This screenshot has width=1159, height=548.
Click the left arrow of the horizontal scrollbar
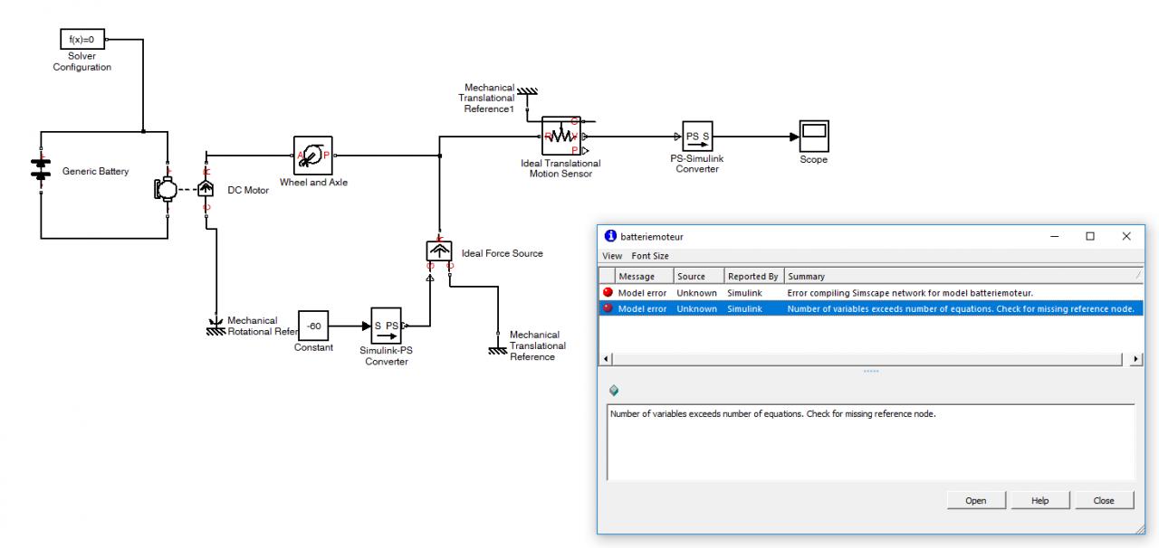pyautogui.click(x=607, y=359)
